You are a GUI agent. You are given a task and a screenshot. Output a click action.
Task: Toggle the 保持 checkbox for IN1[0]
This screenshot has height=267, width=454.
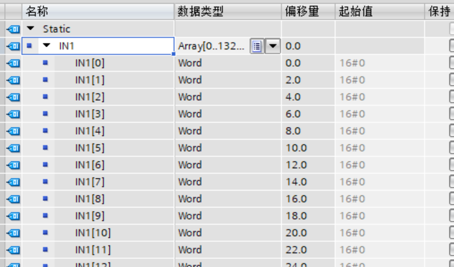coord(451,63)
